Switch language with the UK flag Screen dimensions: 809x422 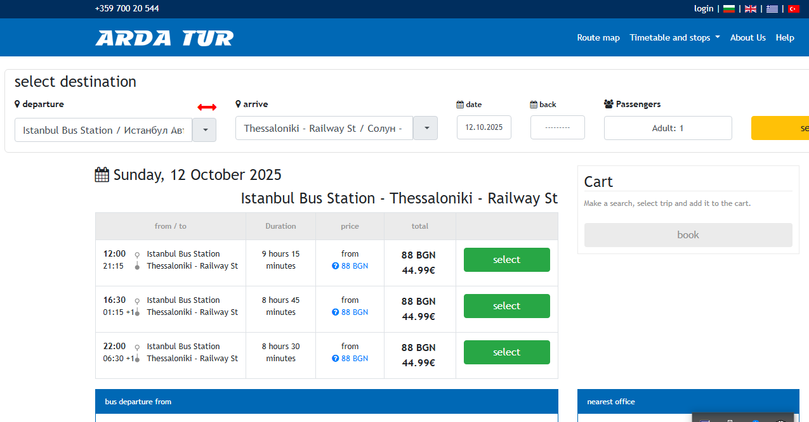751,9
